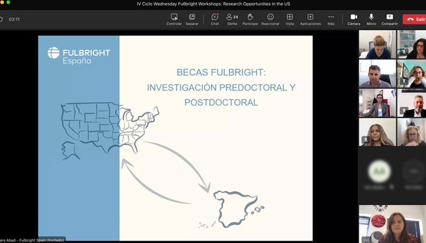Click the presenter name label Fulbright Spain (Invitado)

[x=32, y=240]
